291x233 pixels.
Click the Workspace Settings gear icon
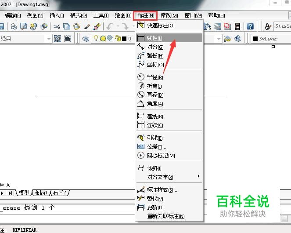point(57,39)
